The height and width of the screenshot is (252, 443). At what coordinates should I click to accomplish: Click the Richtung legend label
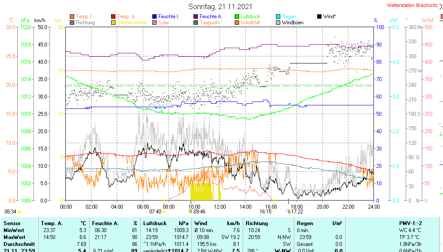tap(85, 23)
